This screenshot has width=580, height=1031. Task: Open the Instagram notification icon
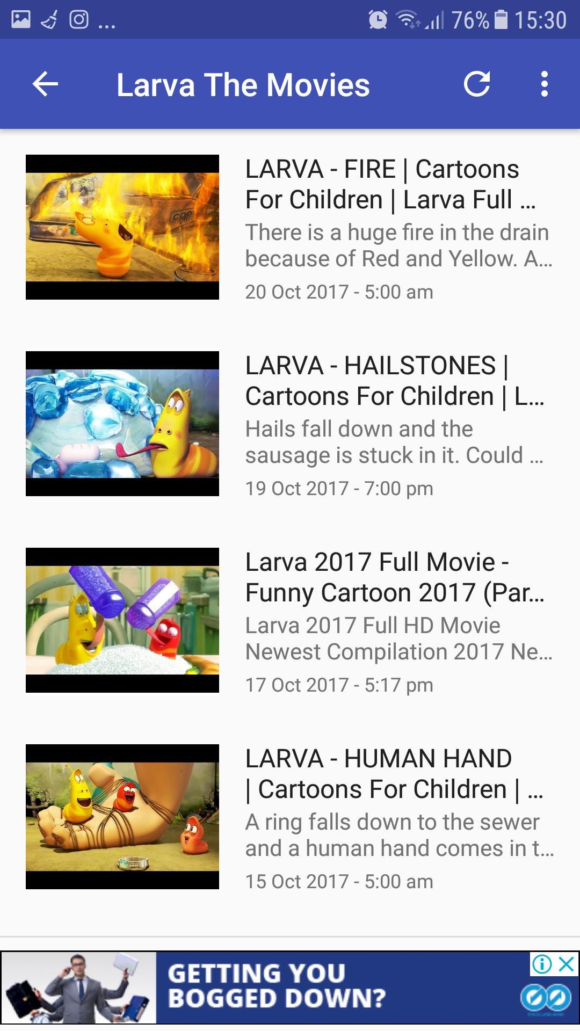[79, 20]
